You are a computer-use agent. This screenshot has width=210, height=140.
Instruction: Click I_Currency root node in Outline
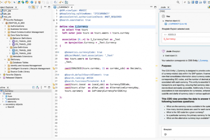click(x=8, y=91)
